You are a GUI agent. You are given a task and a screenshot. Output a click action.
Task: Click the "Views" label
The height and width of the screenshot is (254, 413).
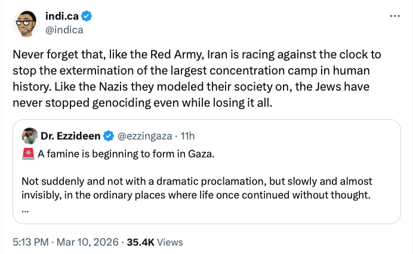coord(171,242)
